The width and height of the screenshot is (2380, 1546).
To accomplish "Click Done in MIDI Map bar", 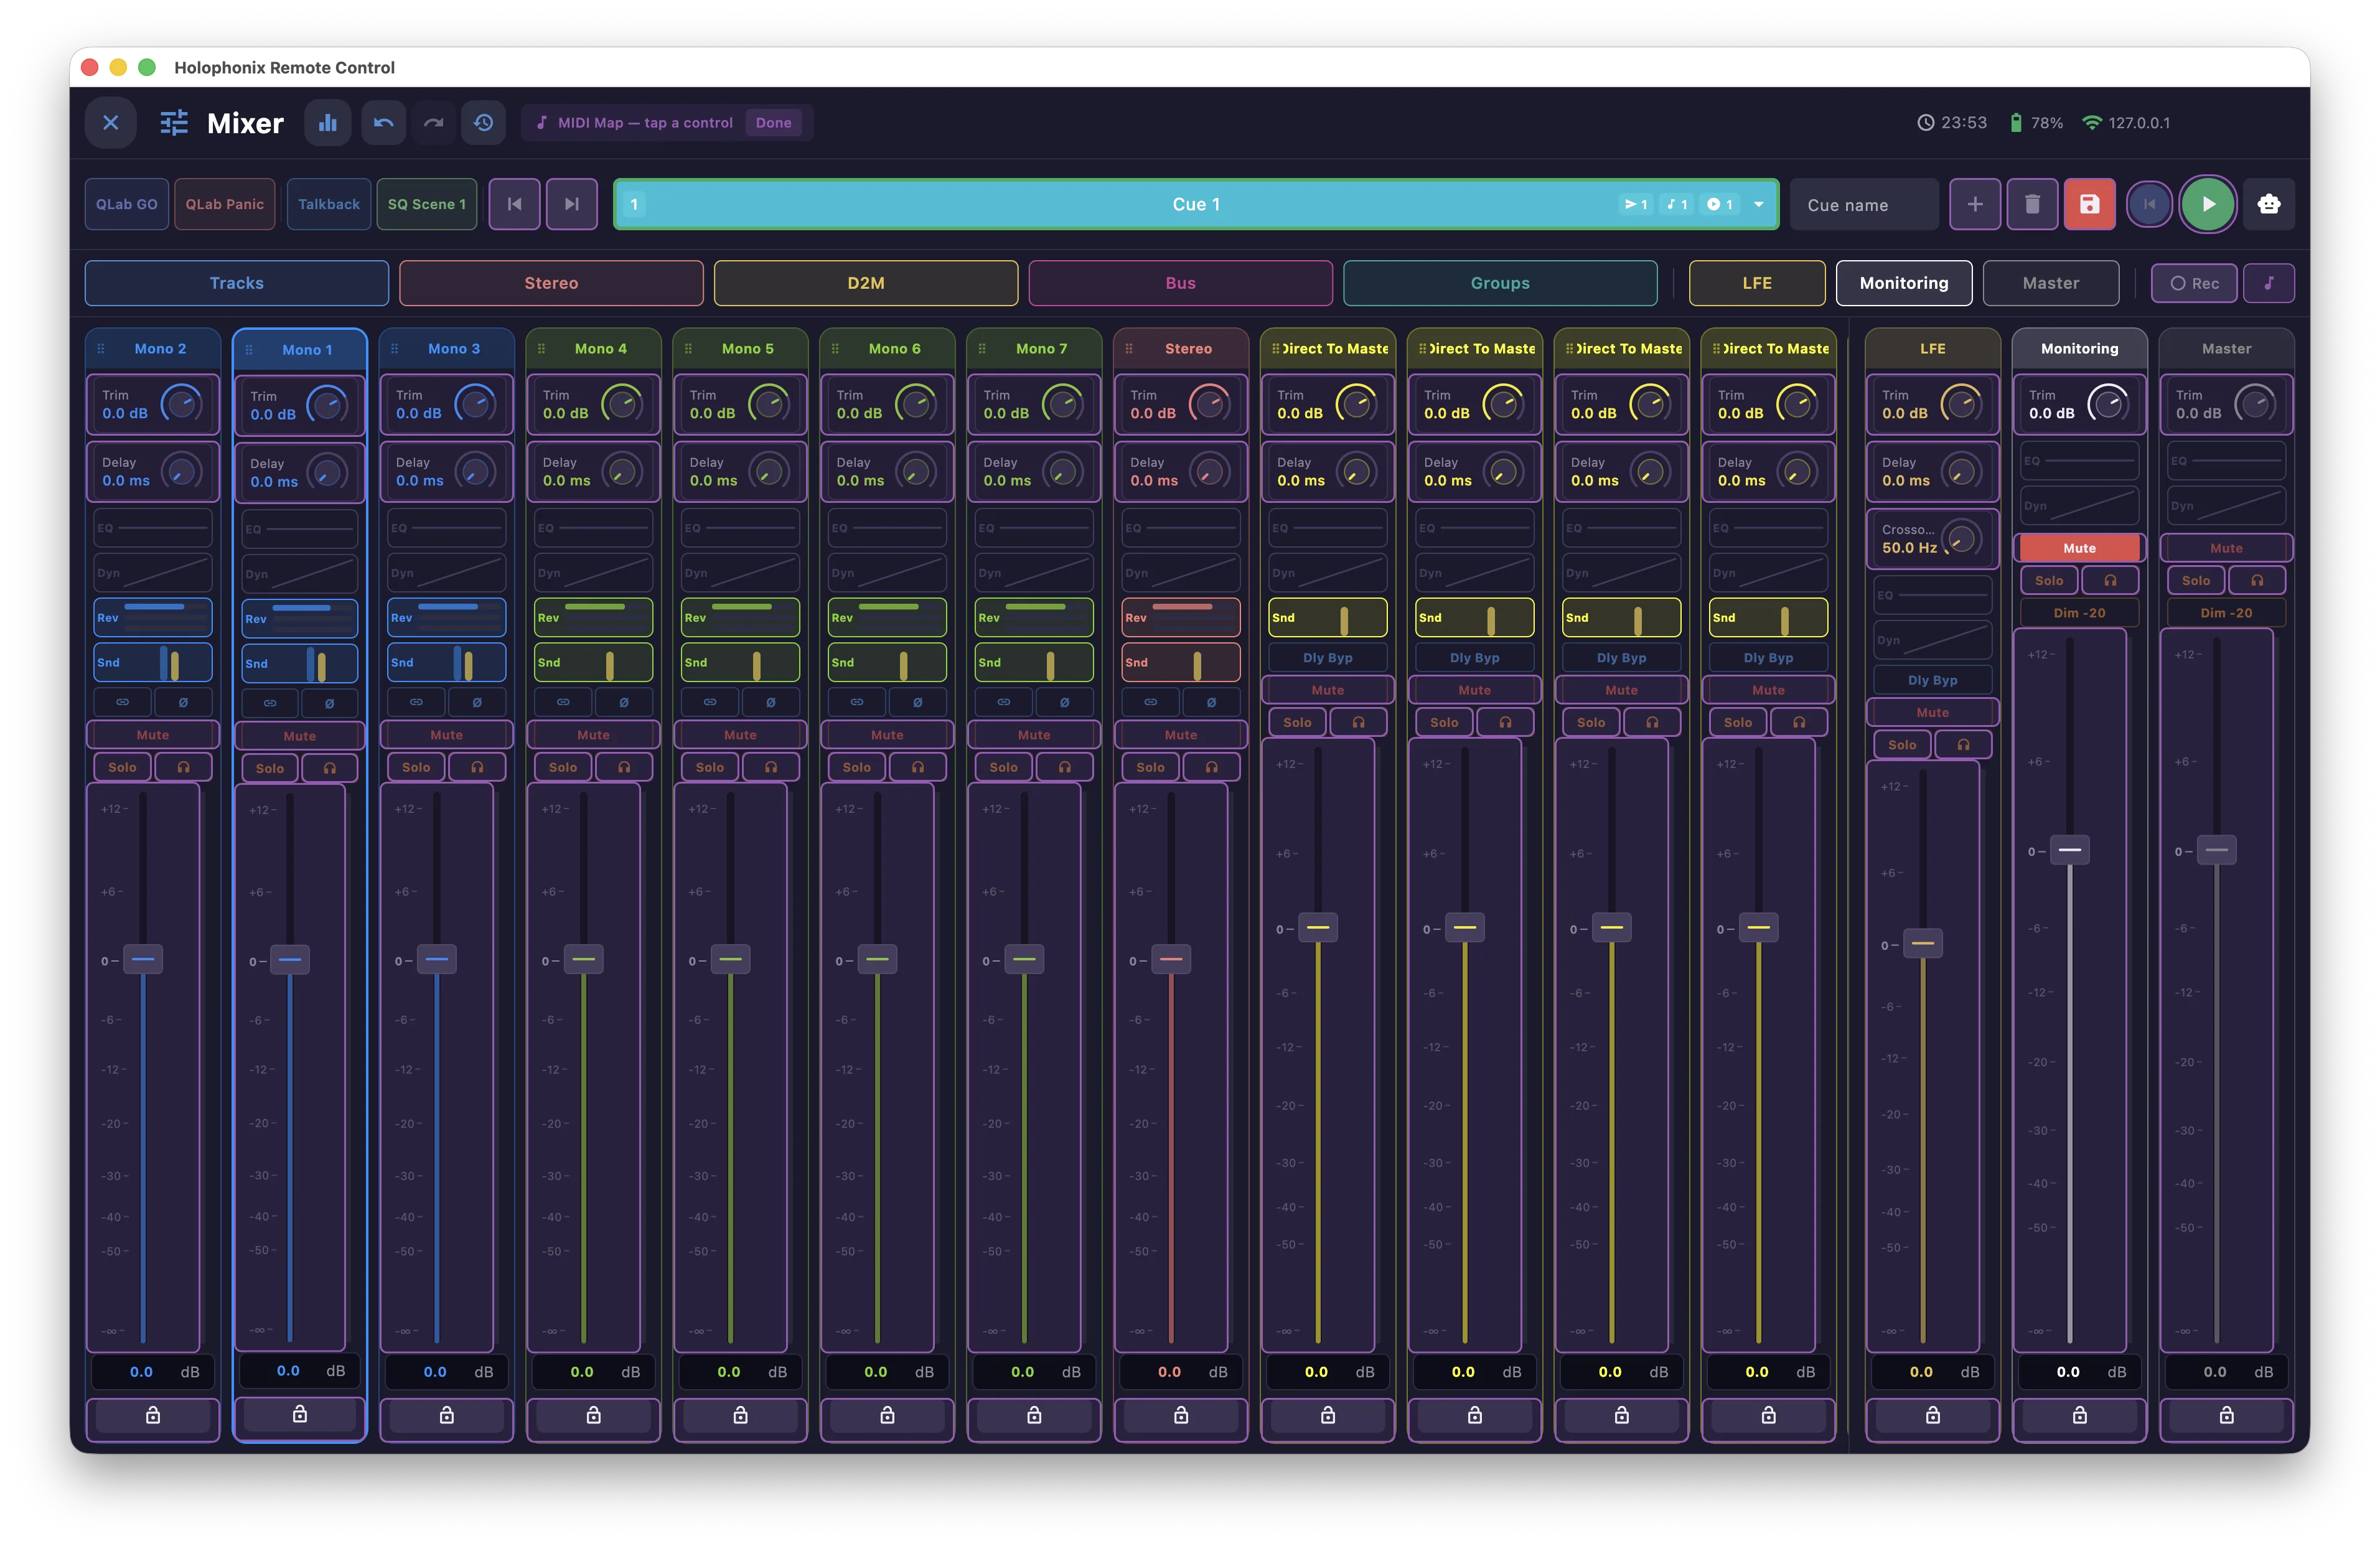I will click(x=774, y=123).
